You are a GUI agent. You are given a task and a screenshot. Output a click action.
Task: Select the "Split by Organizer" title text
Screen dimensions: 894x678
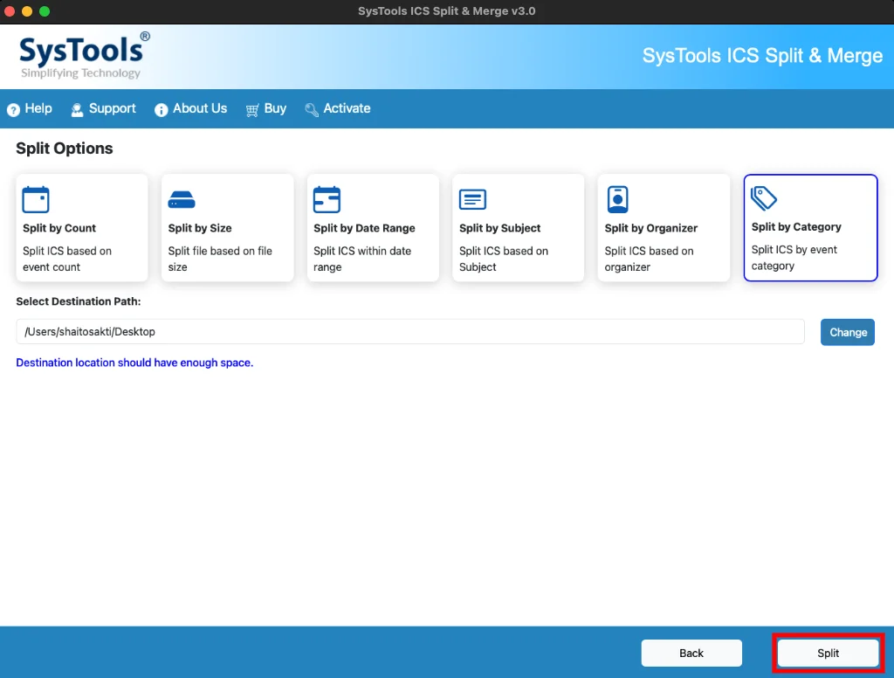tap(651, 228)
